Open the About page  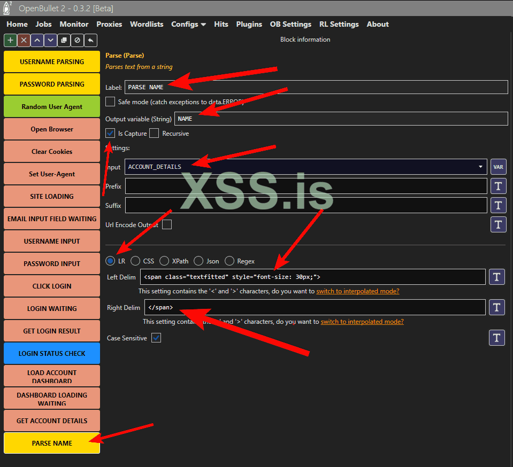coord(378,24)
